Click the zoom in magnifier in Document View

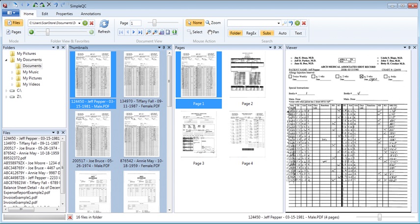[x=155, y=32]
